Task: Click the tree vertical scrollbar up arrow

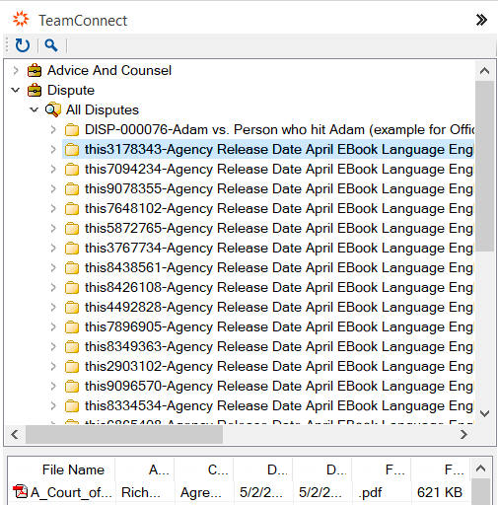Action: click(x=484, y=71)
